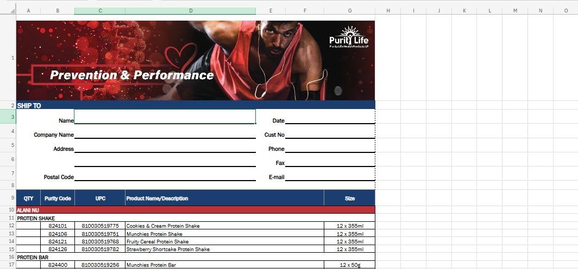Select row 16 header

(x=8, y=257)
